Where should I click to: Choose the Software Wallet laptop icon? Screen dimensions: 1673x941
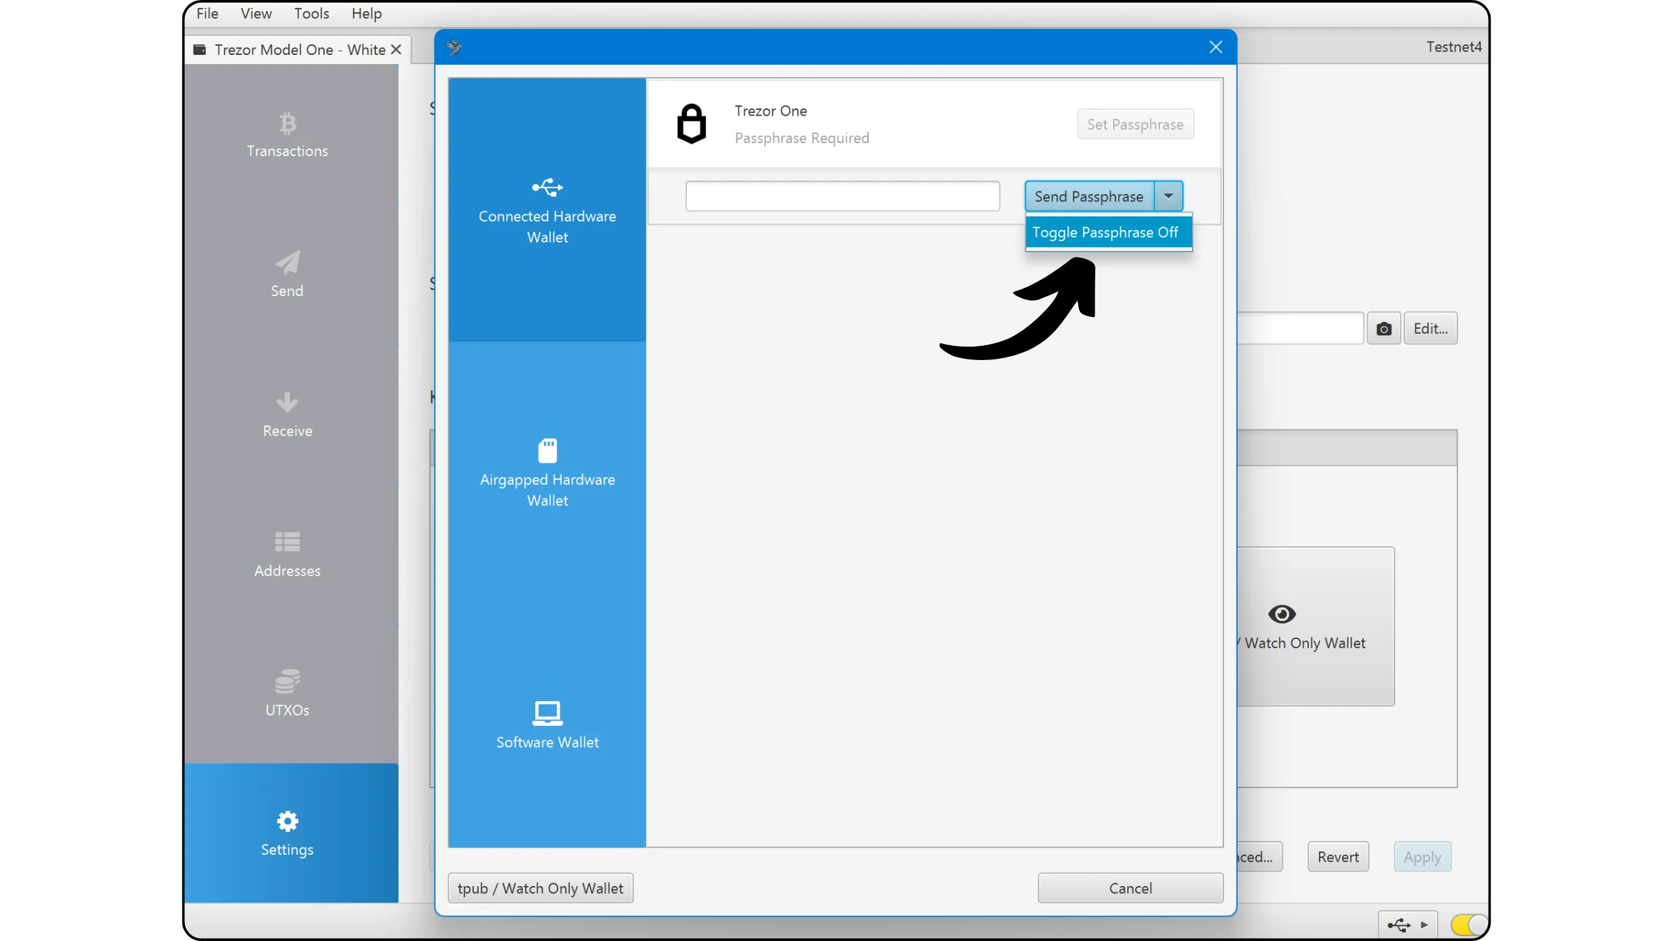pyautogui.click(x=547, y=713)
